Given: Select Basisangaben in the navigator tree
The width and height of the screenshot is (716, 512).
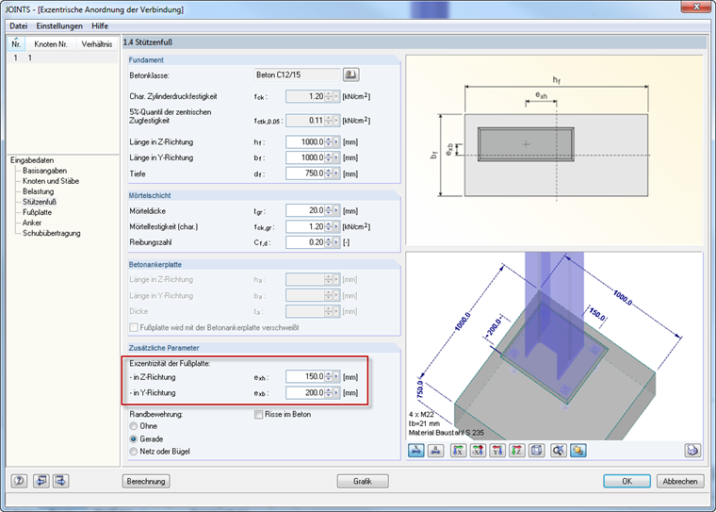Looking at the screenshot, I should click(45, 171).
